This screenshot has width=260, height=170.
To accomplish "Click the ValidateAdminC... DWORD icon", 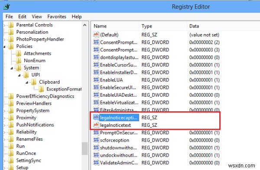I will [96, 163].
